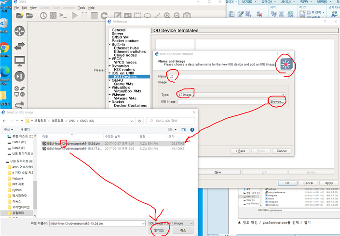Click the refresh icon beside the address bar

pyautogui.click(x=139, y=121)
